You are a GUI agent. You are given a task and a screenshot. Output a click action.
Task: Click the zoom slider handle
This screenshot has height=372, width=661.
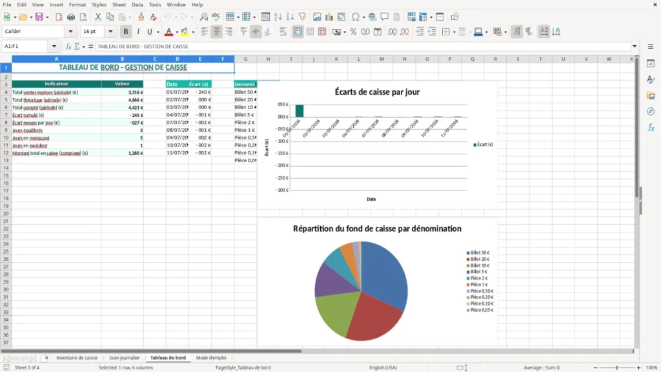(x=616, y=367)
